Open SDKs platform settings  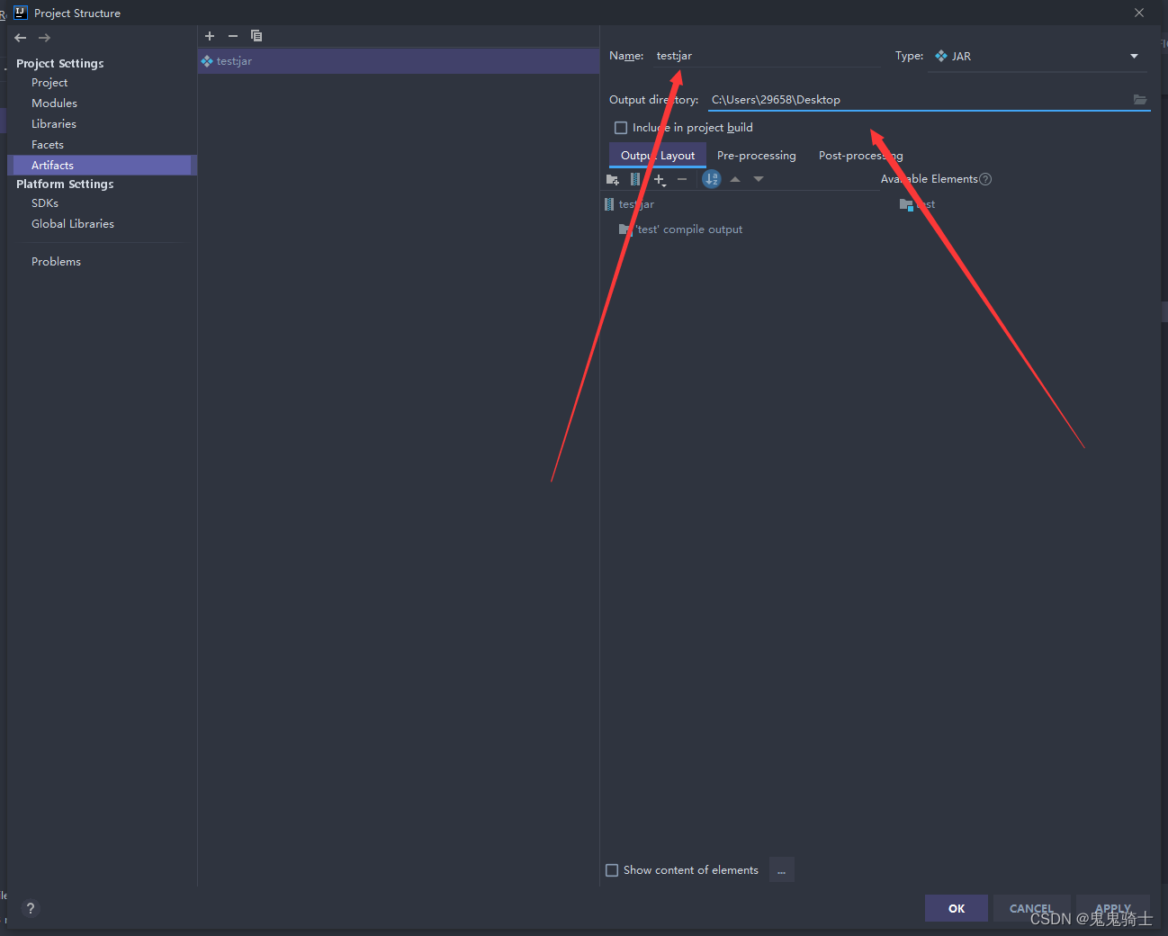pyautogui.click(x=45, y=203)
